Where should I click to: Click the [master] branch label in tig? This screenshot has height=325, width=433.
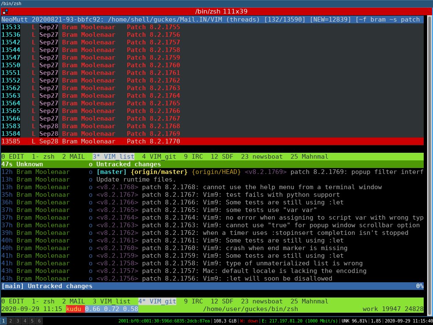(112, 172)
